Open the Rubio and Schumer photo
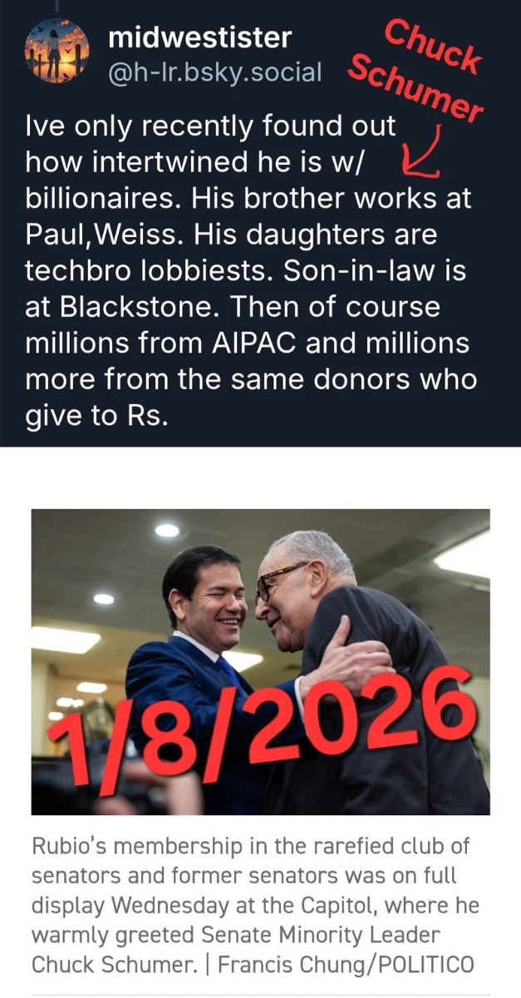Viewport: 521px width, 998px height. point(260,661)
